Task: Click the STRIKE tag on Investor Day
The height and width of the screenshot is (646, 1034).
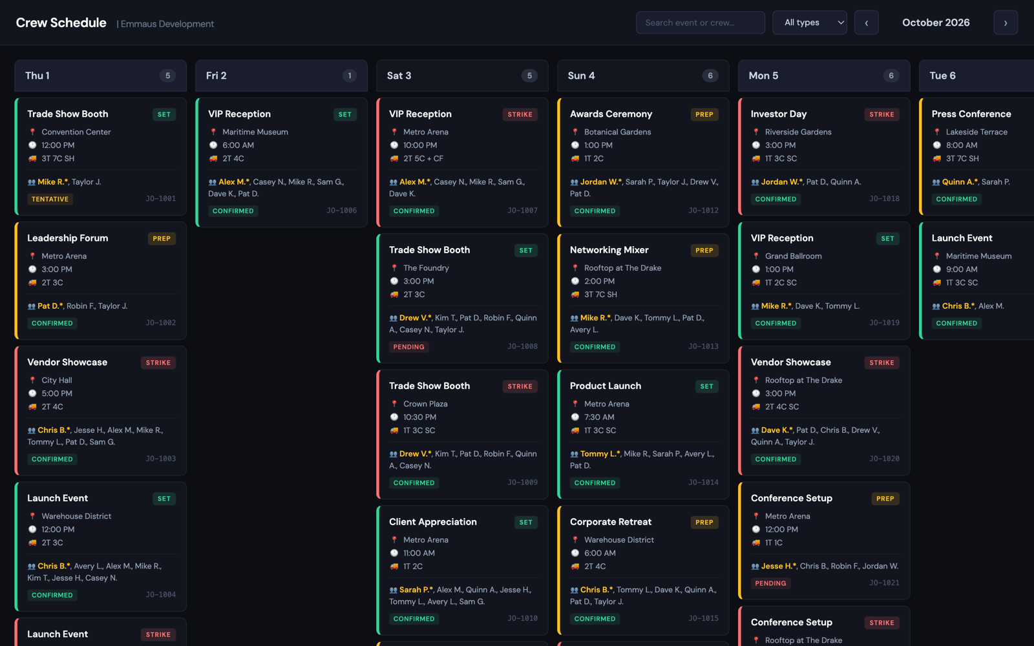Action: point(881,114)
